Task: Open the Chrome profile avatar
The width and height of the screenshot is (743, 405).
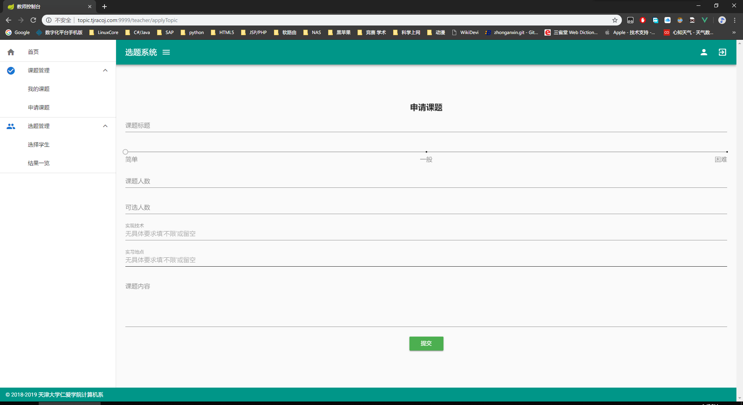Action: tap(722, 20)
